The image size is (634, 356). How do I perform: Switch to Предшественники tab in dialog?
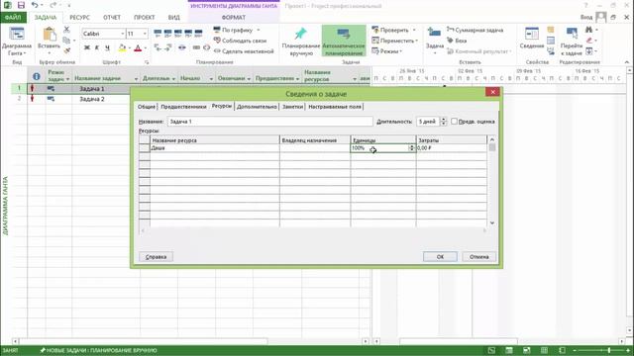click(183, 107)
